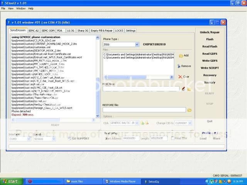Click the Write SCRIPT button
This screenshot has width=247, height=185.
(210, 68)
